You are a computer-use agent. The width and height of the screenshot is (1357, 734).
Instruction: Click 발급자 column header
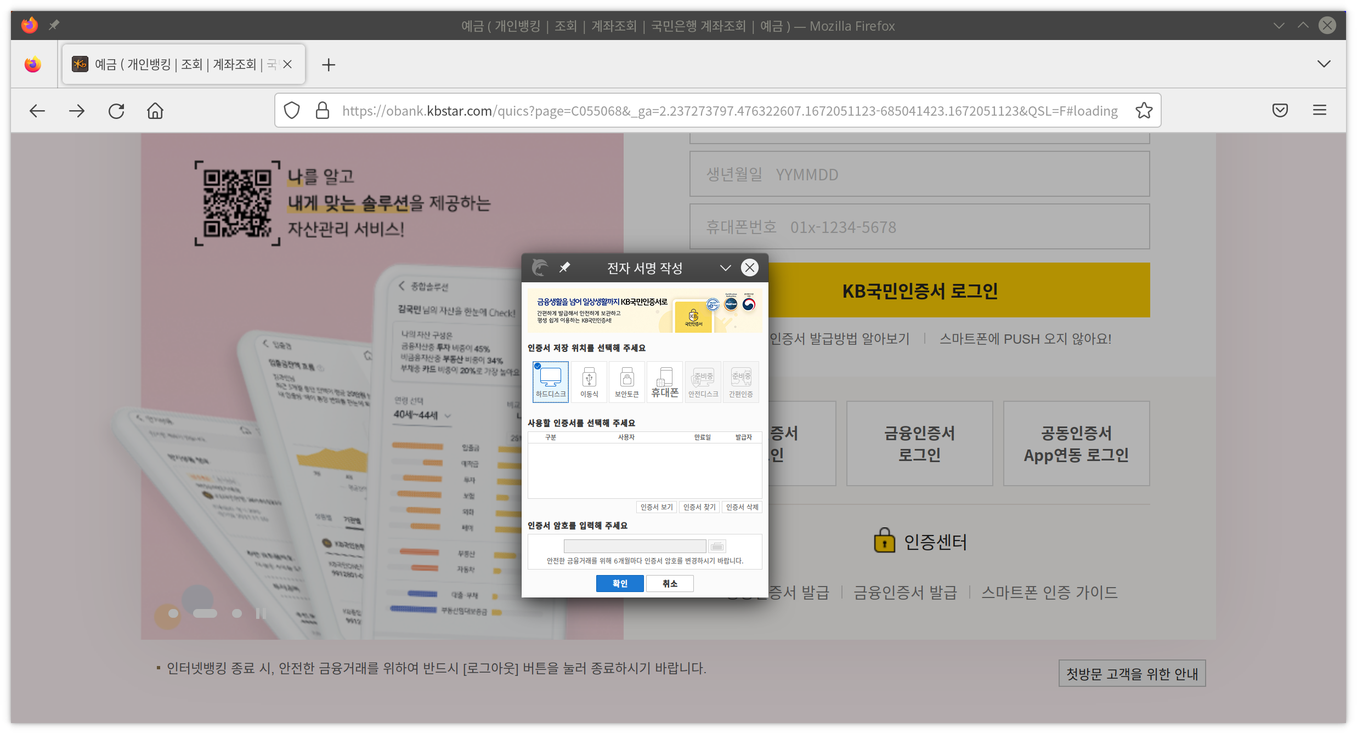744,437
